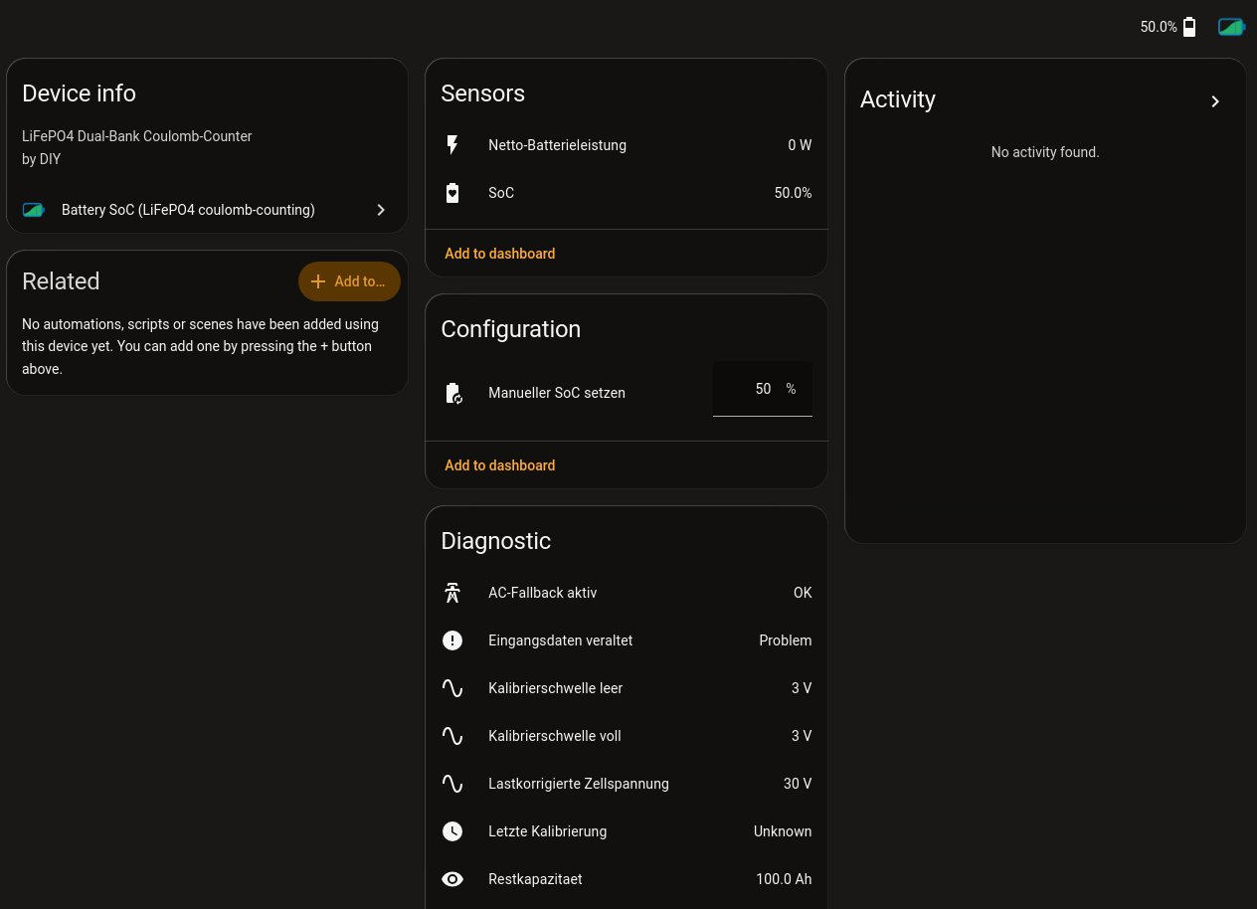This screenshot has height=909, width=1257.
Task: Click the battery sync icon for Manueller SoC setzen
Action: (452, 393)
